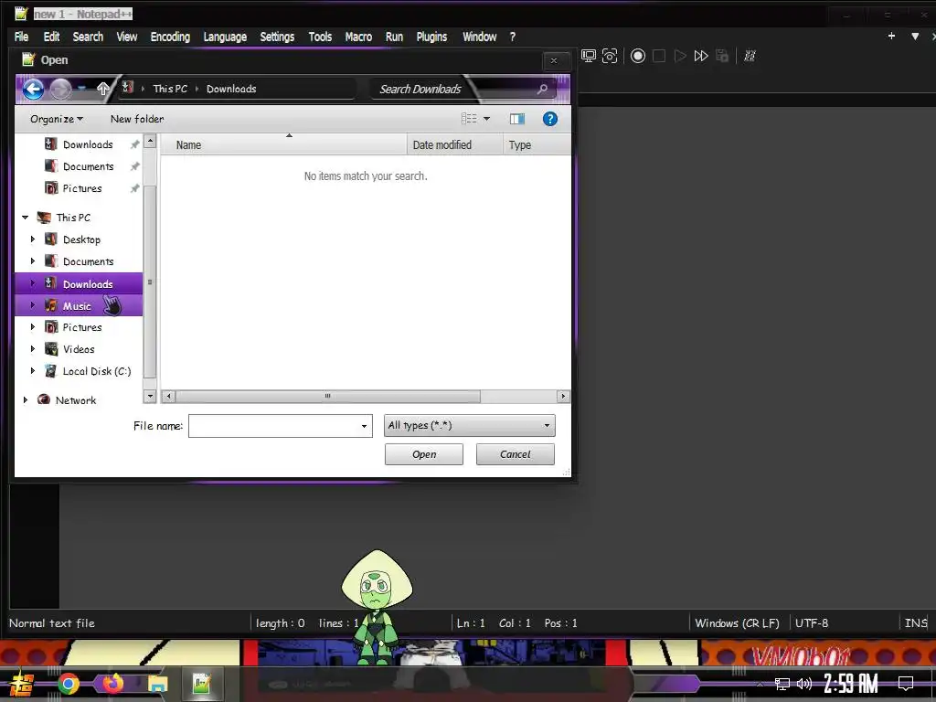The height and width of the screenshot is (702, 936).
Task: Go up one folder level with the Up arrow
Action: pos(103,89)
